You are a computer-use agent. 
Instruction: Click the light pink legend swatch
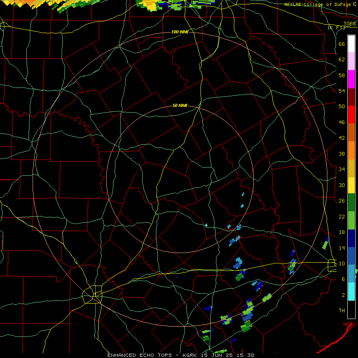pyautogui.click(x=351, y=61)
